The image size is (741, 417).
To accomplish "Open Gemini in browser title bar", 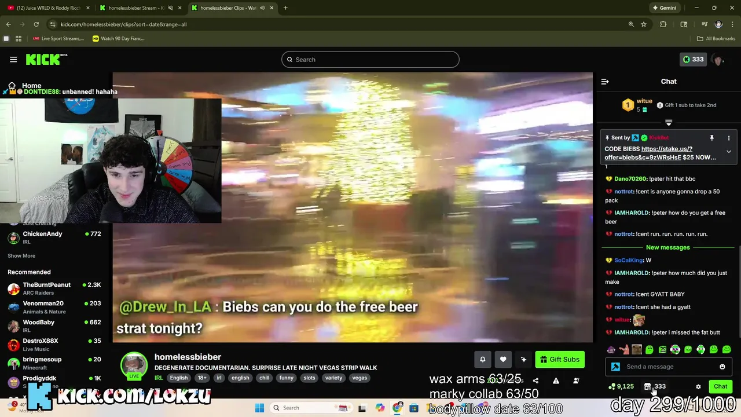I will [664, 8].
